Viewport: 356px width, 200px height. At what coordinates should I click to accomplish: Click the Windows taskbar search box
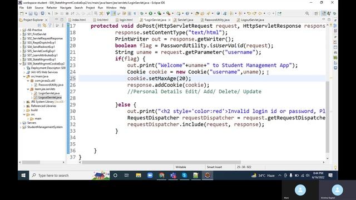pyautogui.click(x=69, y=176)
